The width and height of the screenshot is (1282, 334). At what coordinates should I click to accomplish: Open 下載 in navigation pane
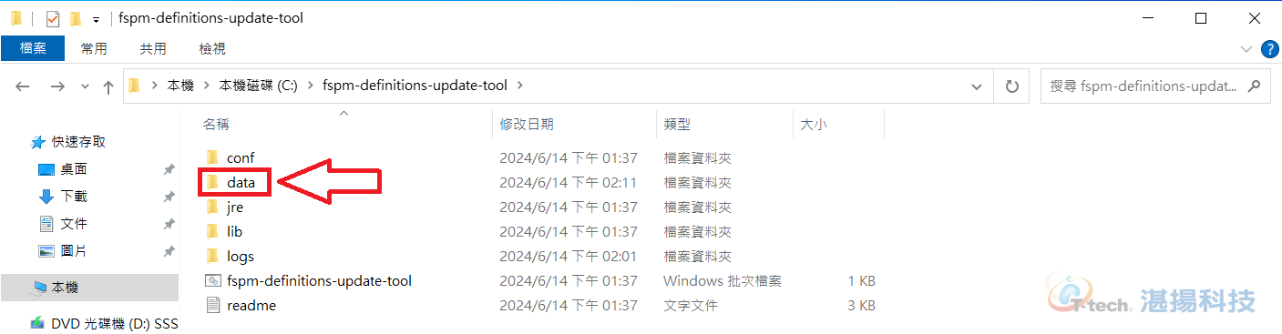[x=74, y=196]
